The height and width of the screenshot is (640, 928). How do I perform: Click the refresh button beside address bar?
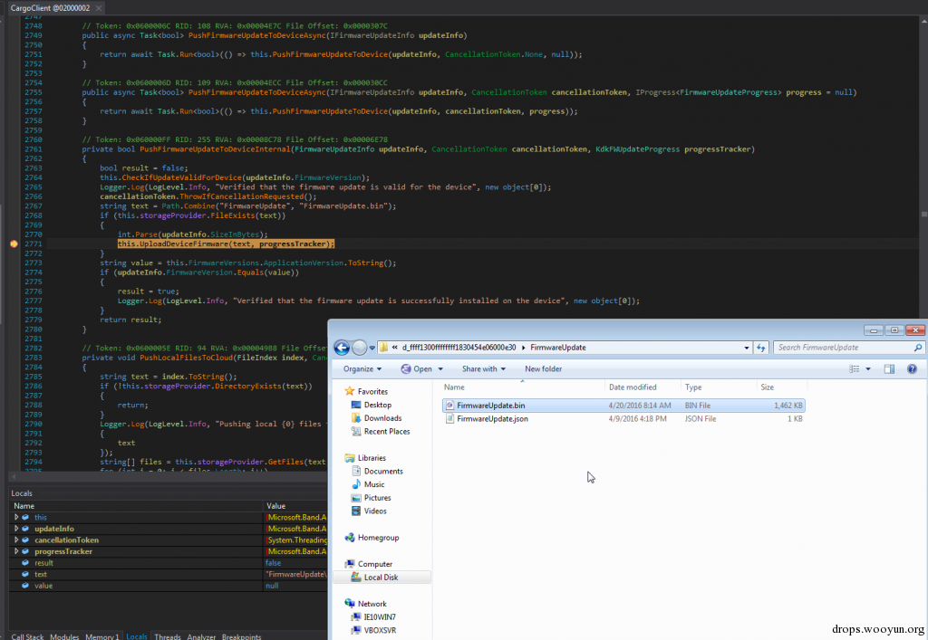click(762, 348)
